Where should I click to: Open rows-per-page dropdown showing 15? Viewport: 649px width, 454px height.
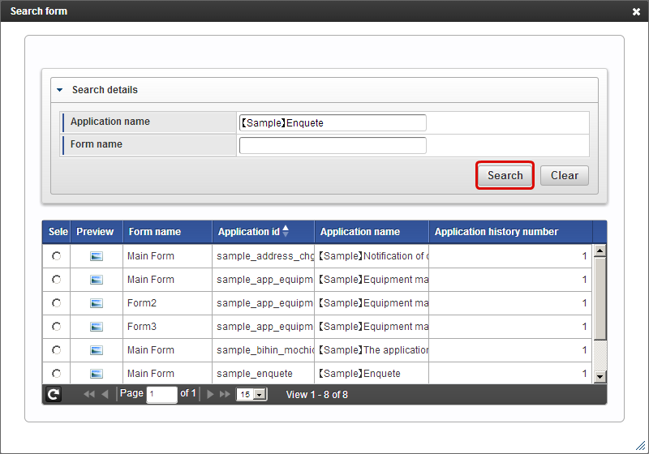pos(251,395)
